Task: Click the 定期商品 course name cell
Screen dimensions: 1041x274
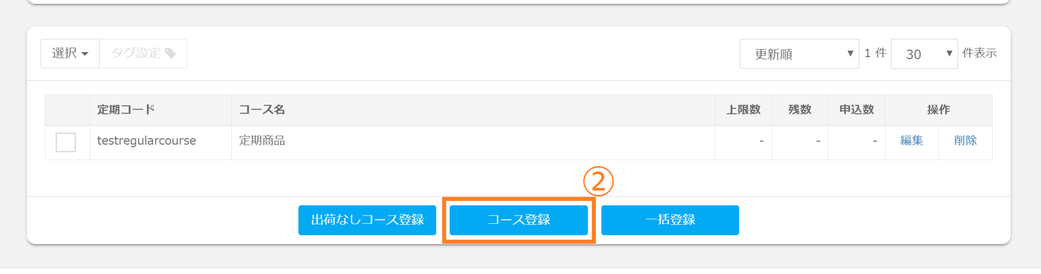Action: pyautogui.click(x=262, y=141)
